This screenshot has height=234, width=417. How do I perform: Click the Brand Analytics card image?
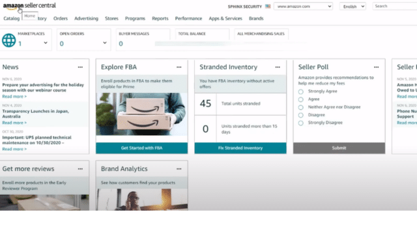pos(142,200)
